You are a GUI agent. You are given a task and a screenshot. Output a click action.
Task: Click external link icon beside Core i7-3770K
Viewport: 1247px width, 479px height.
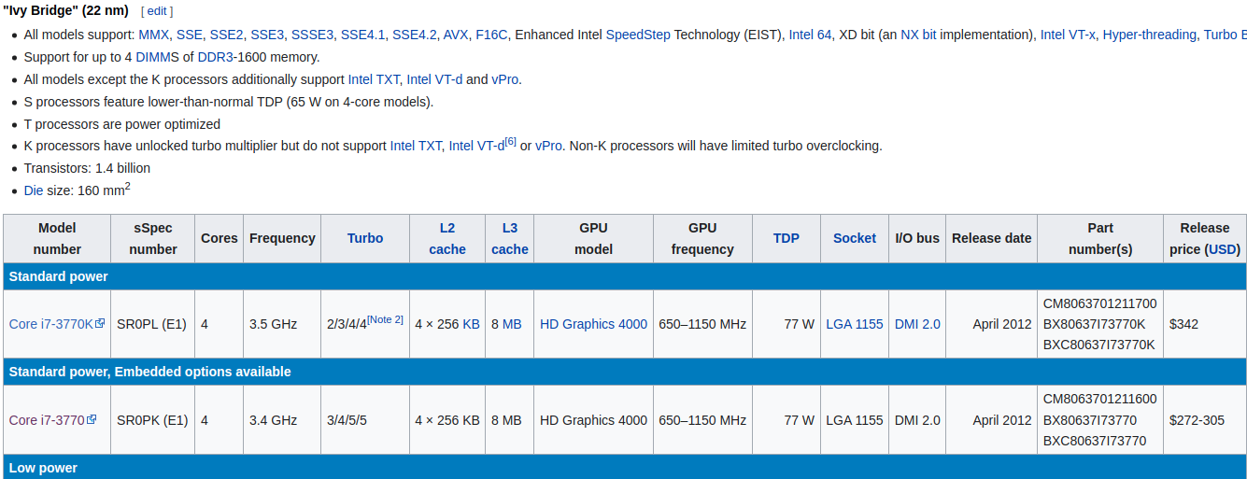(x=100, y=323)
